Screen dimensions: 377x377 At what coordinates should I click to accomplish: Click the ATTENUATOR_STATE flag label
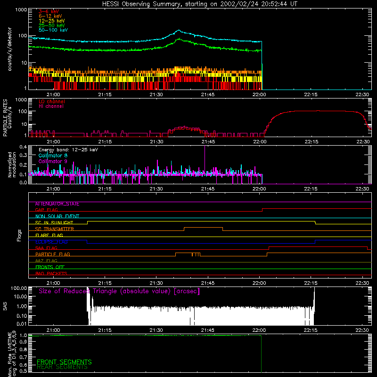coord(57,204)
